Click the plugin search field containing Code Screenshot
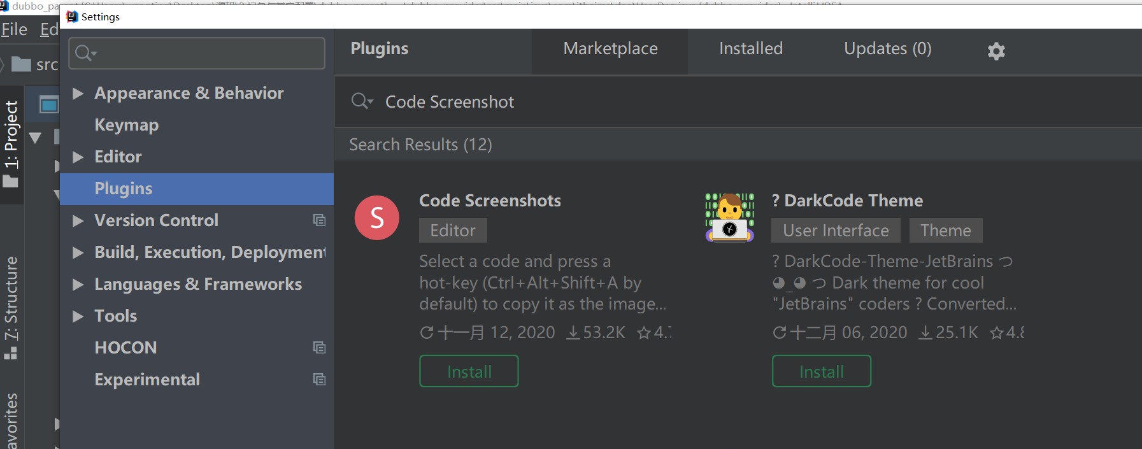The image size is (1142, 449). point(738,102)
